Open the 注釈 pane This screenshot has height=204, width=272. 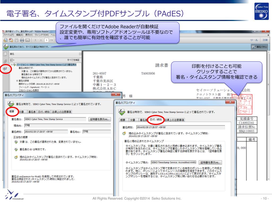pos(265,40)
